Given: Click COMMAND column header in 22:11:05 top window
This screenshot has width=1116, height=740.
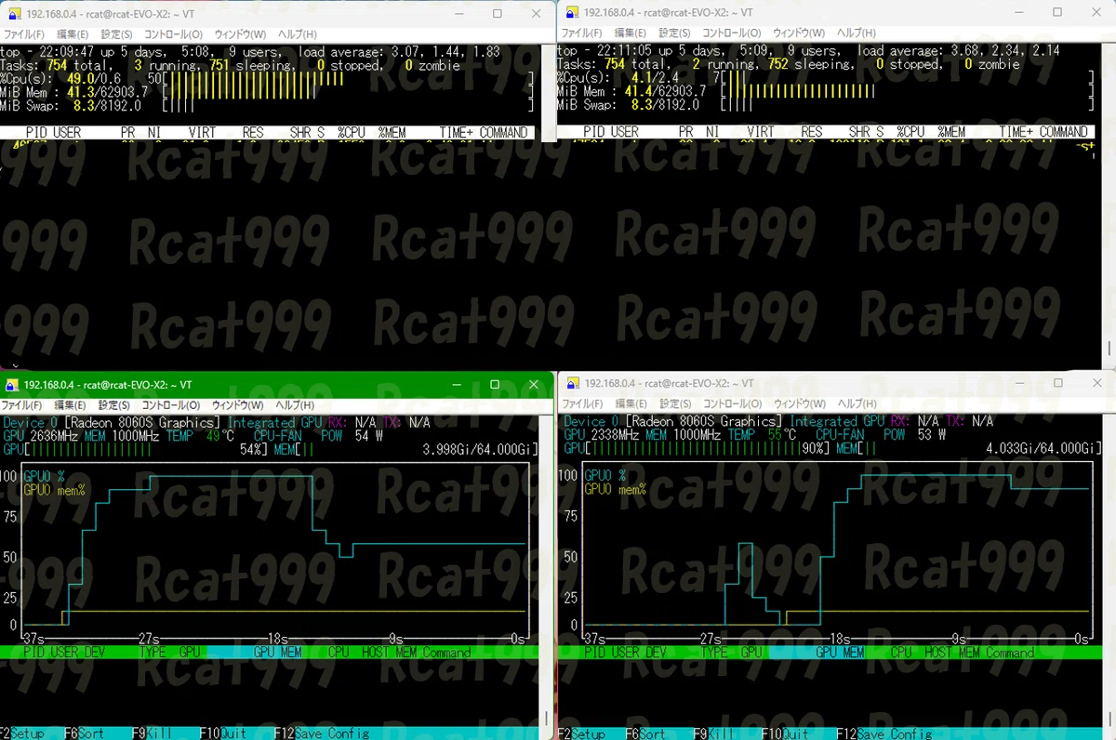Looking at the screenshot, I should [x=1063, y=132].
